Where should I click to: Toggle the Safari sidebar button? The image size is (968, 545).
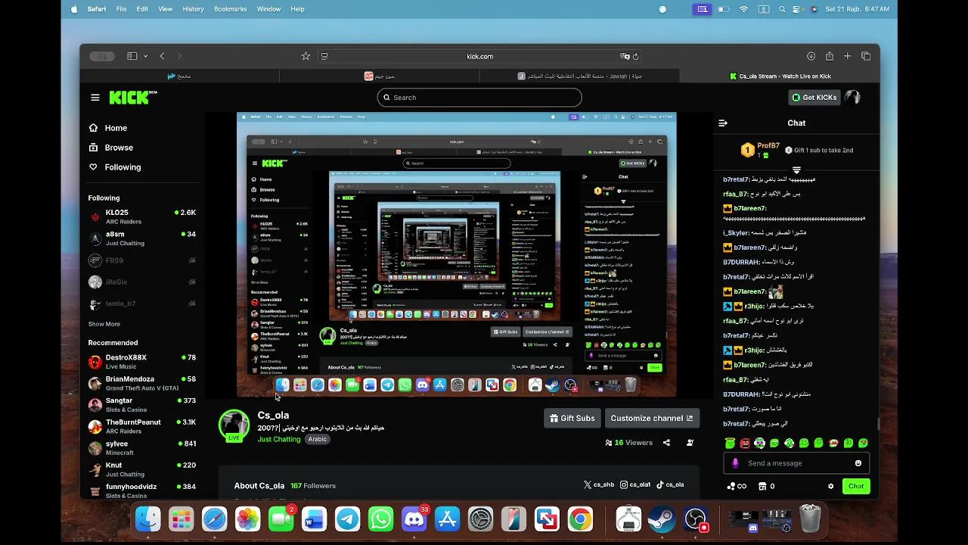point(132,56)
